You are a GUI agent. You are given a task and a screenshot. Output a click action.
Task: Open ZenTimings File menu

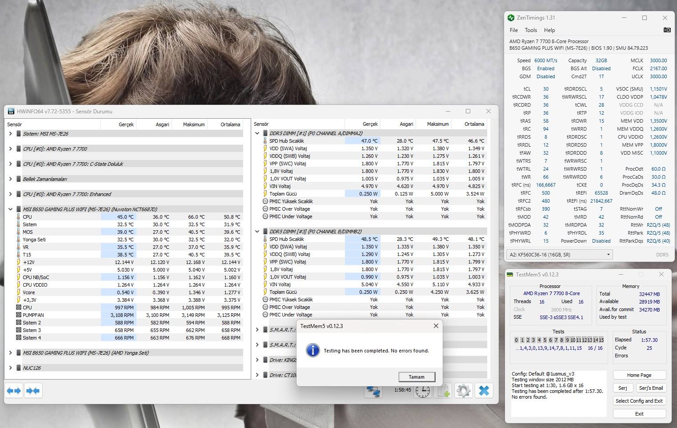tap(514, 30)
